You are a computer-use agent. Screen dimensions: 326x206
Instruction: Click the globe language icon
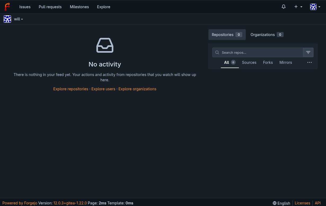[275, 203]
